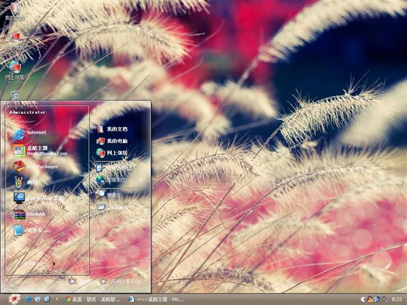Open the Recycle Bin desktop icon

[15, 95]
